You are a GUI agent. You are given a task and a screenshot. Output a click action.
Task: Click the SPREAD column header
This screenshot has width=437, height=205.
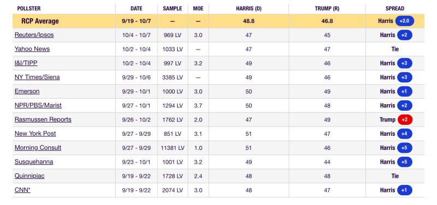click(394, 9)
